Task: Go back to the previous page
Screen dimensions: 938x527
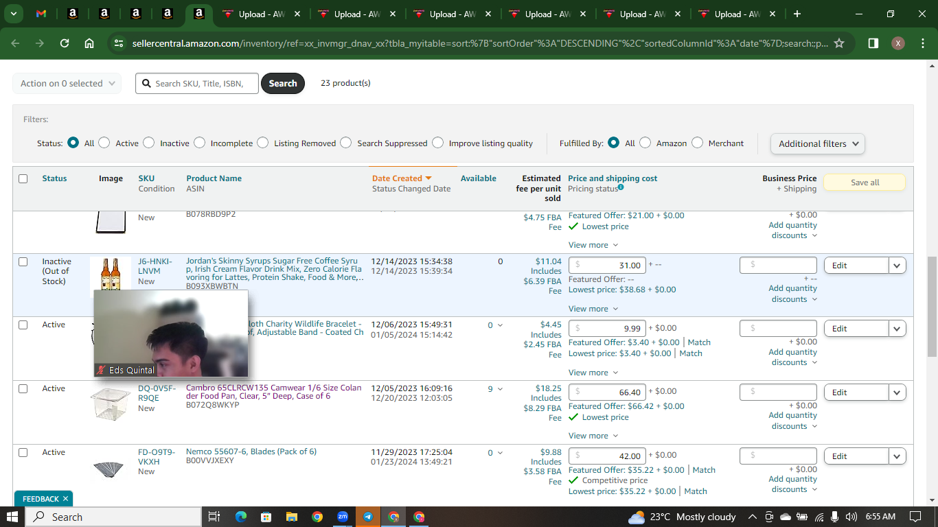Action: pyautogui.click(x=15, y=43)
